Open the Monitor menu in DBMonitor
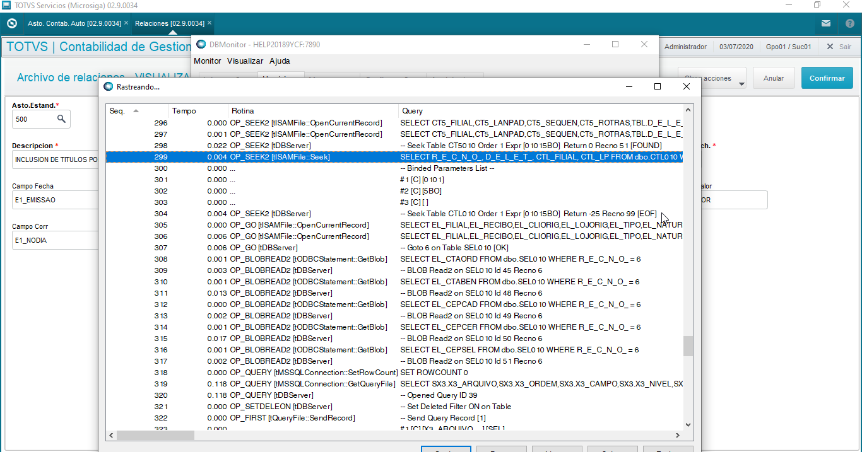The width and height of the screenshot is (862, 452). 208,61
